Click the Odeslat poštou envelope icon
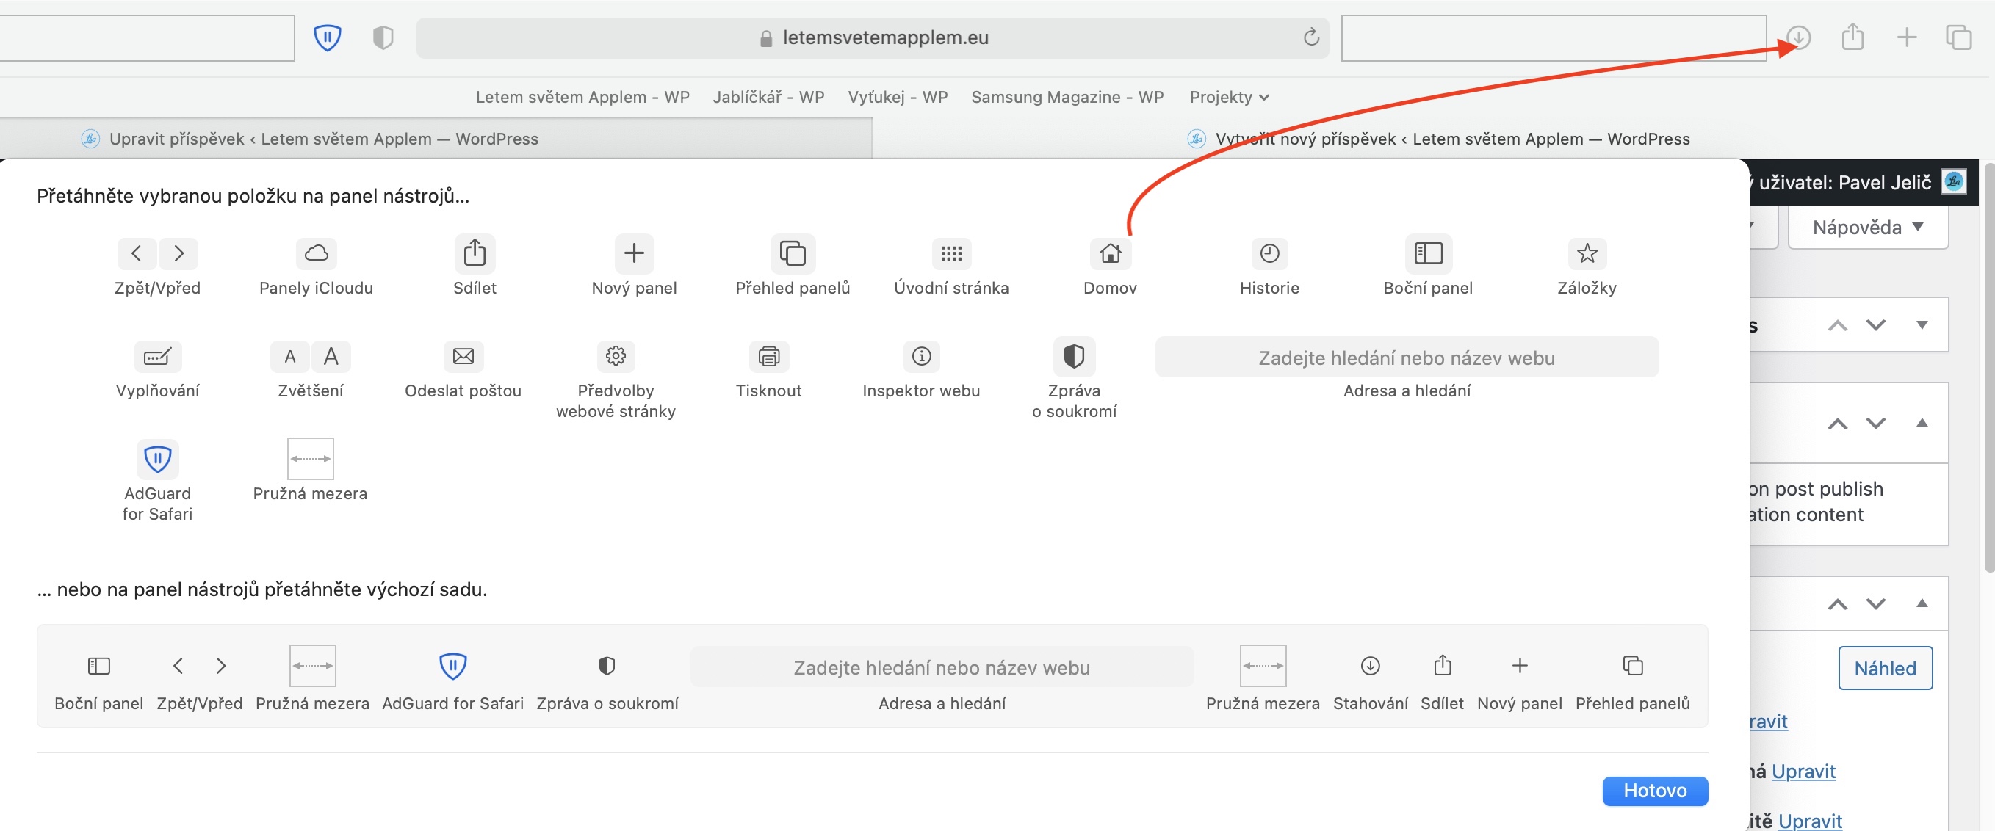1995x831 pixels. pos(463,356)
